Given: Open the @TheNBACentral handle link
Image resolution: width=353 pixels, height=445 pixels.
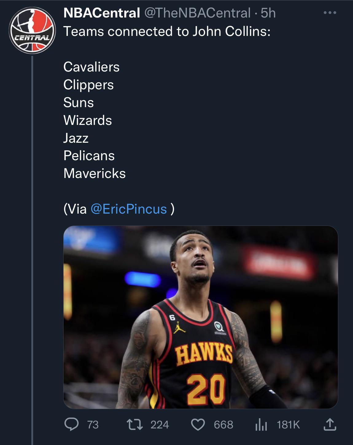Looking at the screenshot, I should coord(197,13).
